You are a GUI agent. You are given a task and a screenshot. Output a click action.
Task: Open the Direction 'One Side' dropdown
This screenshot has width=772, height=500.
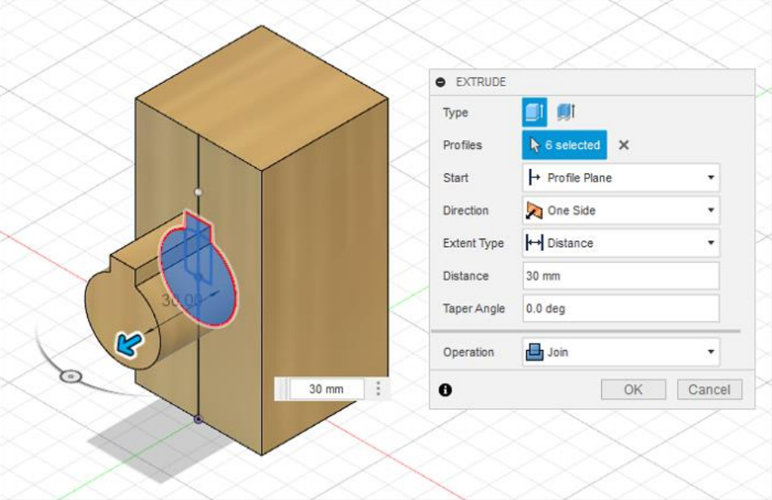click(x=620, y=210)
